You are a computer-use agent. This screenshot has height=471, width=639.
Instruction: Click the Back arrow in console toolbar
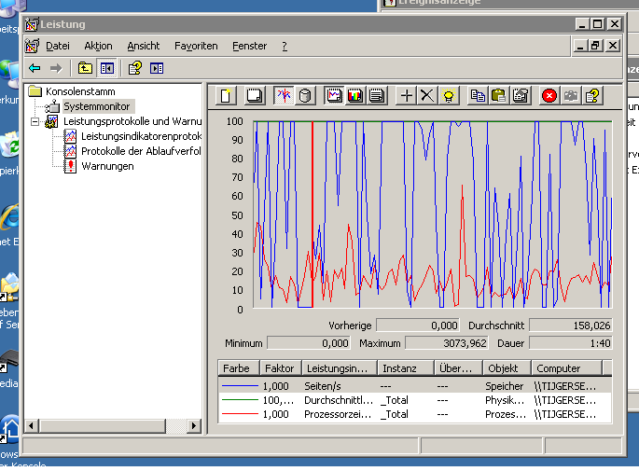[35, 68]
